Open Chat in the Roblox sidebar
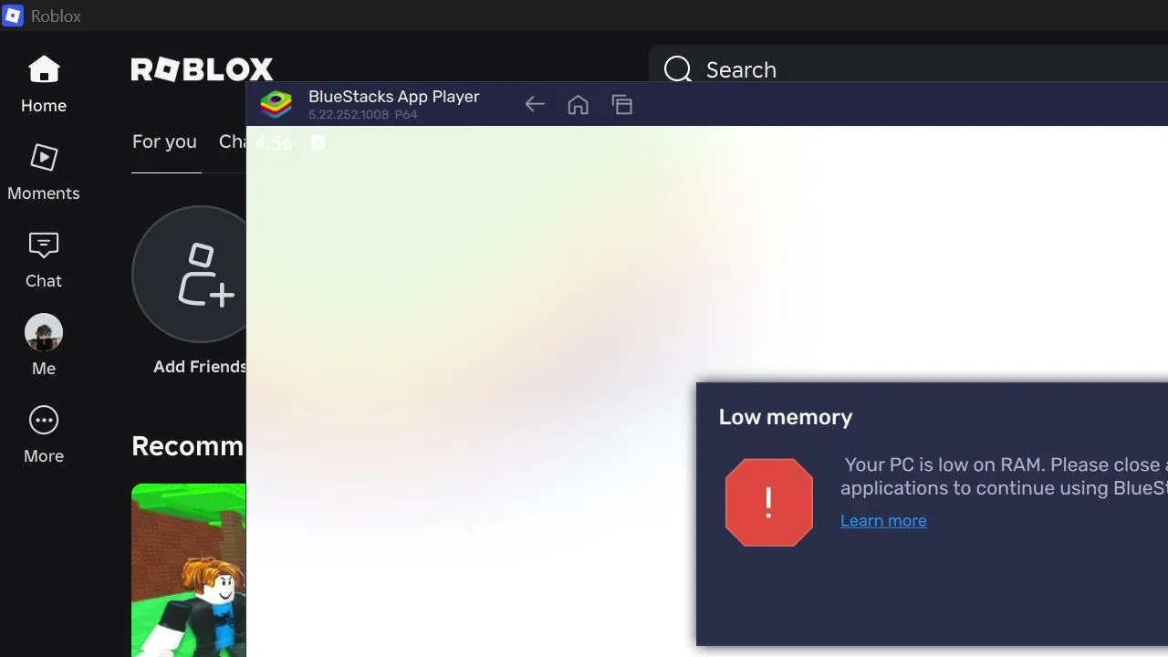 click(44, 259)
